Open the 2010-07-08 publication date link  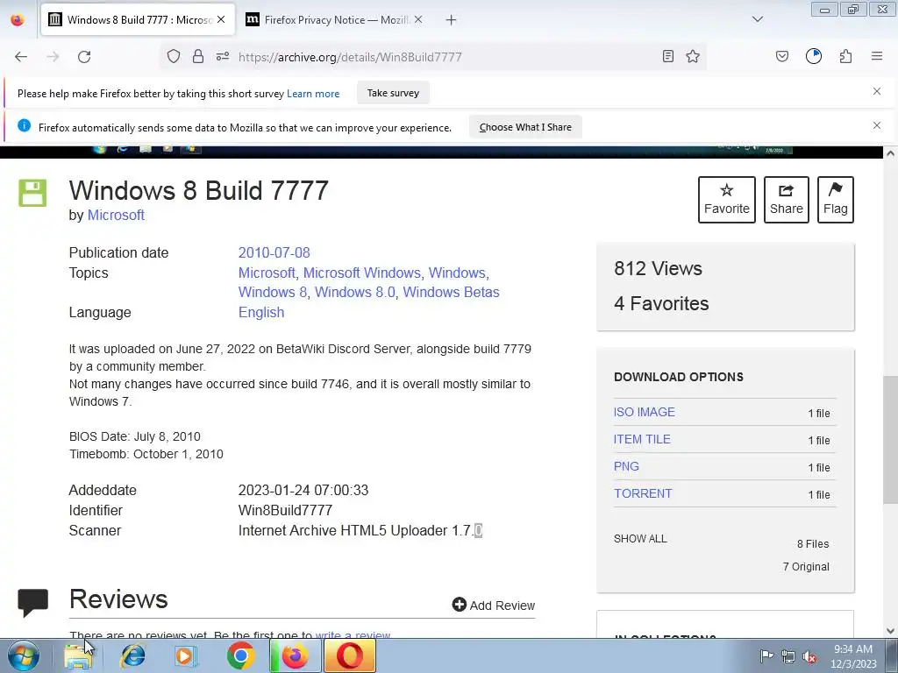(274, 253)
